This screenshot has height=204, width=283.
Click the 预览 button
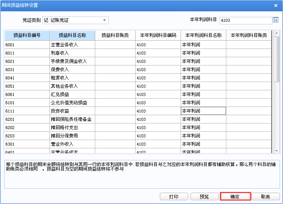click(x=204, y=196)
